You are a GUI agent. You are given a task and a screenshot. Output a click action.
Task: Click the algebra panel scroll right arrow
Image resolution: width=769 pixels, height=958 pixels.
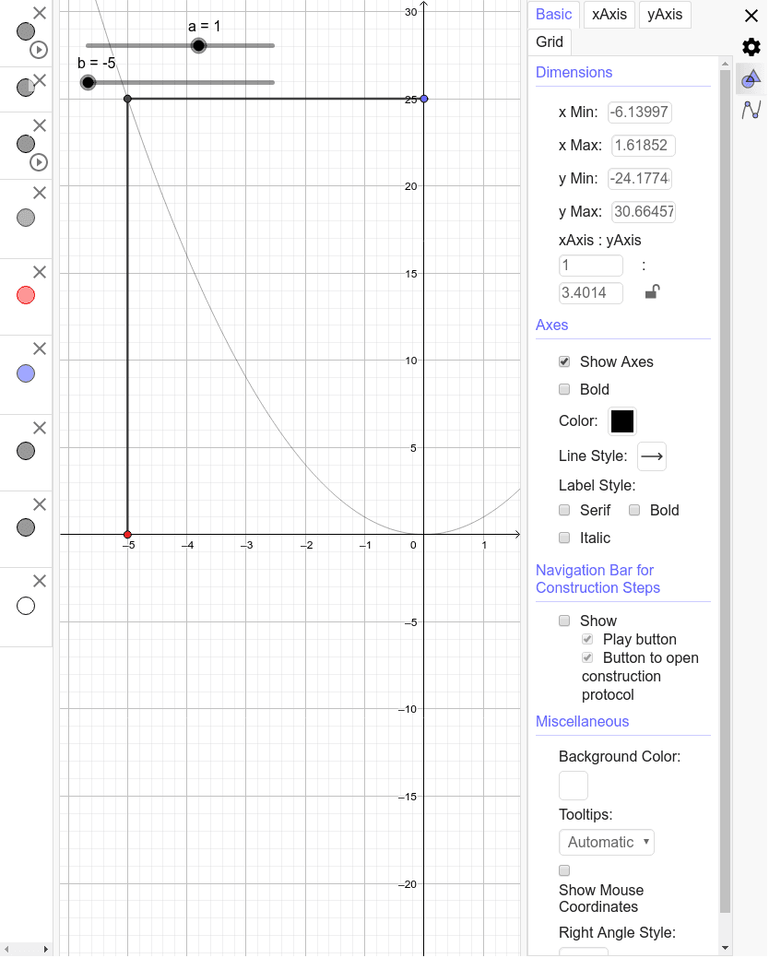click(x=45, y=949)
